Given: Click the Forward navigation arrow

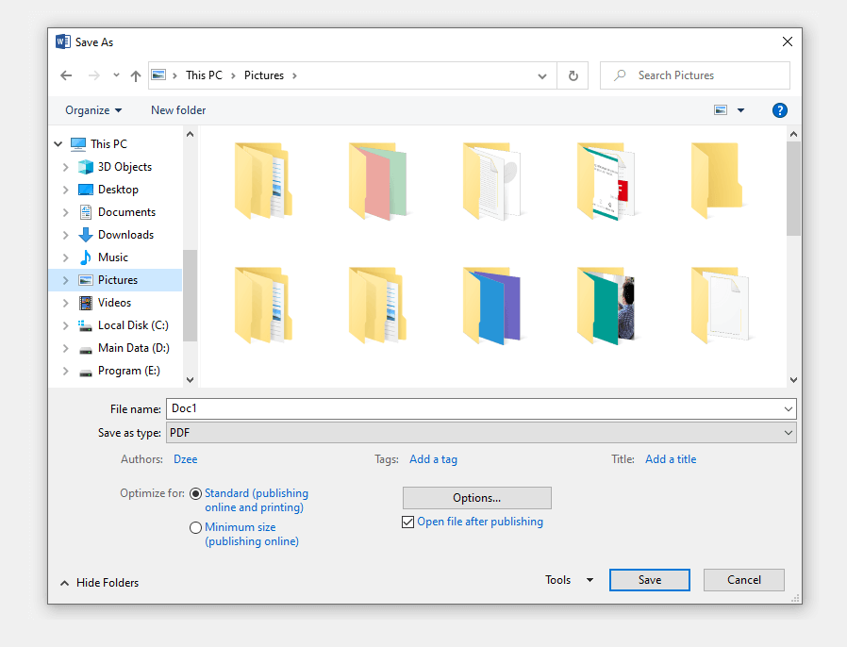Looking at the screenshot, I should (94, 75).
